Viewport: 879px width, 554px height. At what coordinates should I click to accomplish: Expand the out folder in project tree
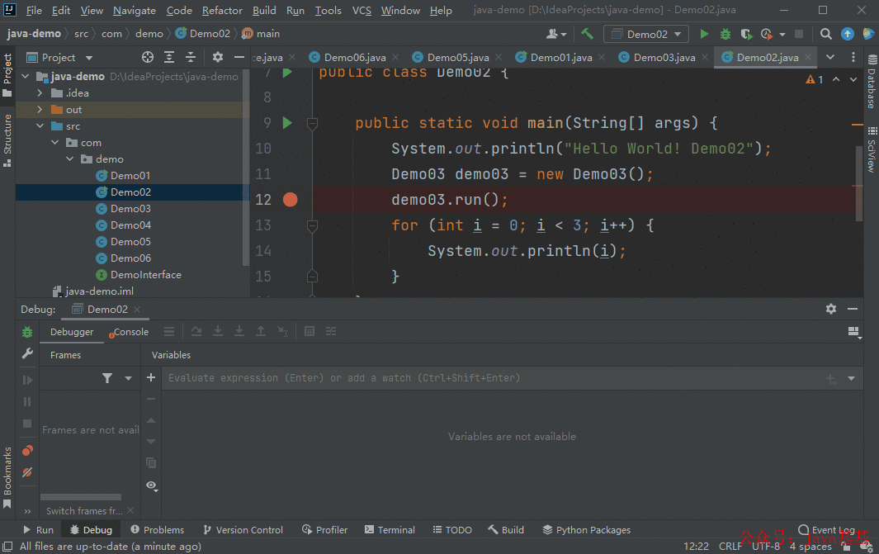coord(40,109)
